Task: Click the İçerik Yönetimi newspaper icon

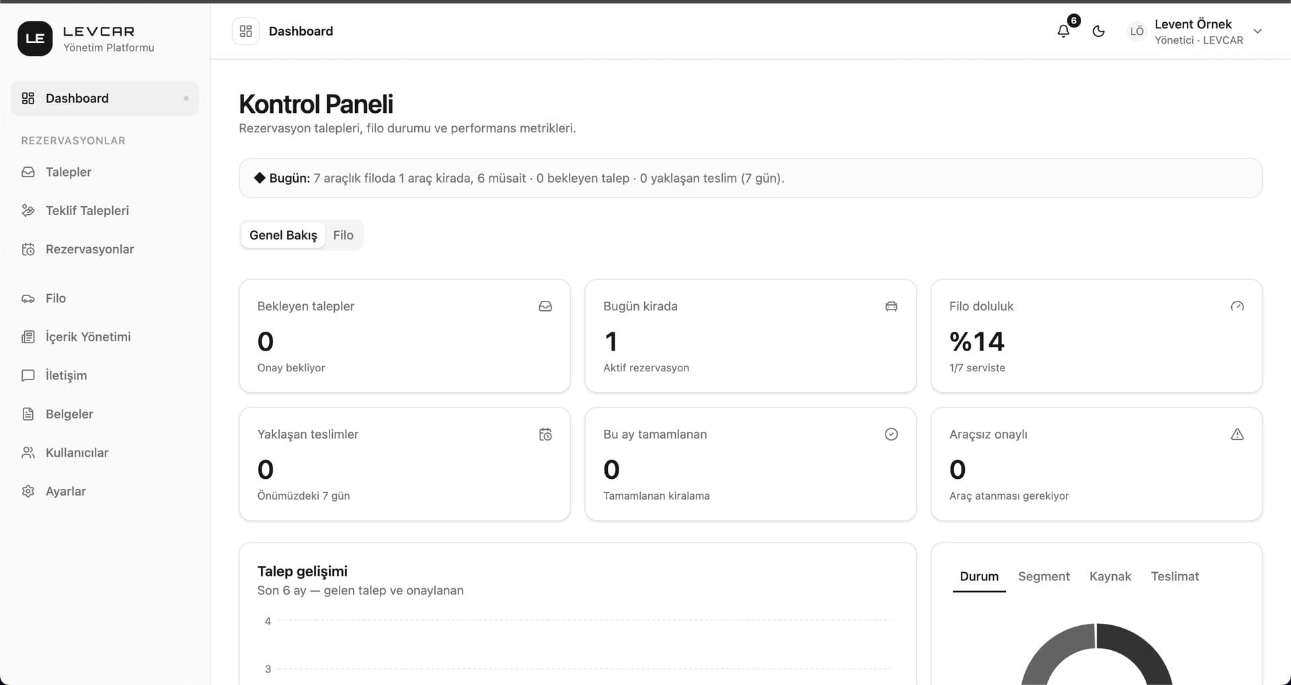Action: click(x=28, y=337)
